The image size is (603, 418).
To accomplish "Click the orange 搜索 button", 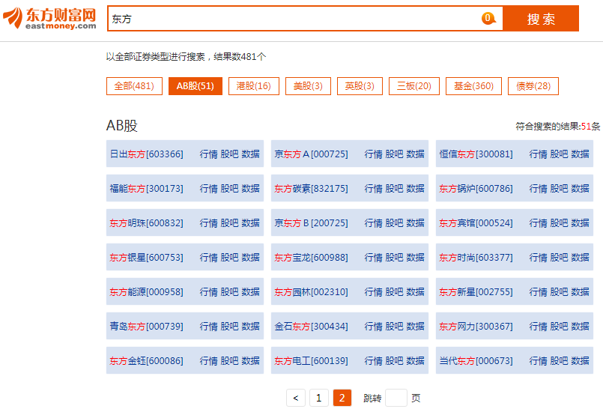I will [x=541, y=19].
